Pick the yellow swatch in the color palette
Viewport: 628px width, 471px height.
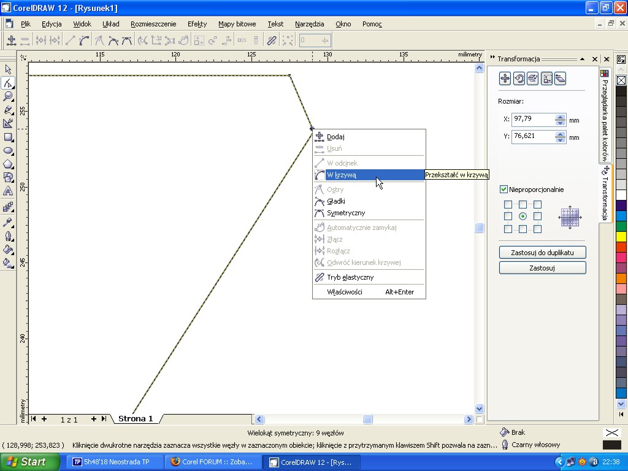pyautogui.click(x=621, y=237)
